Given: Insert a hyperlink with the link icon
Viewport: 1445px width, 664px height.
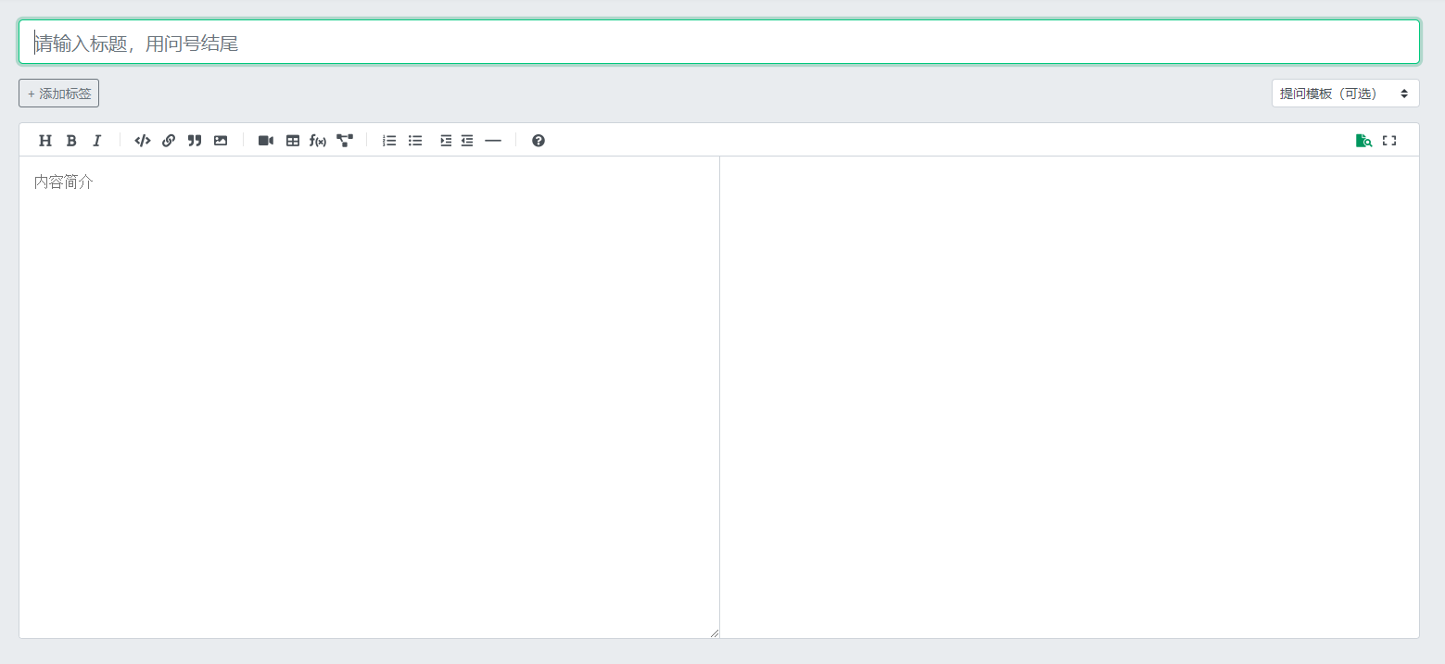Looking at the screenshot, I should point(169,141).
